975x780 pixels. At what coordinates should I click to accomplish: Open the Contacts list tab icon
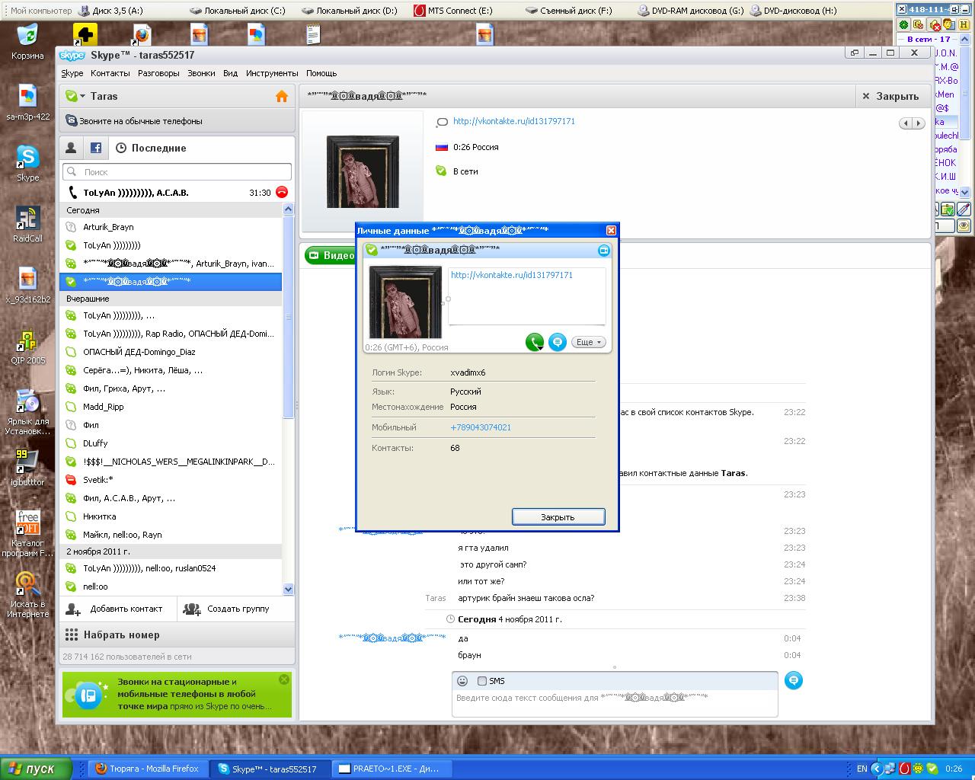point(71,148)
